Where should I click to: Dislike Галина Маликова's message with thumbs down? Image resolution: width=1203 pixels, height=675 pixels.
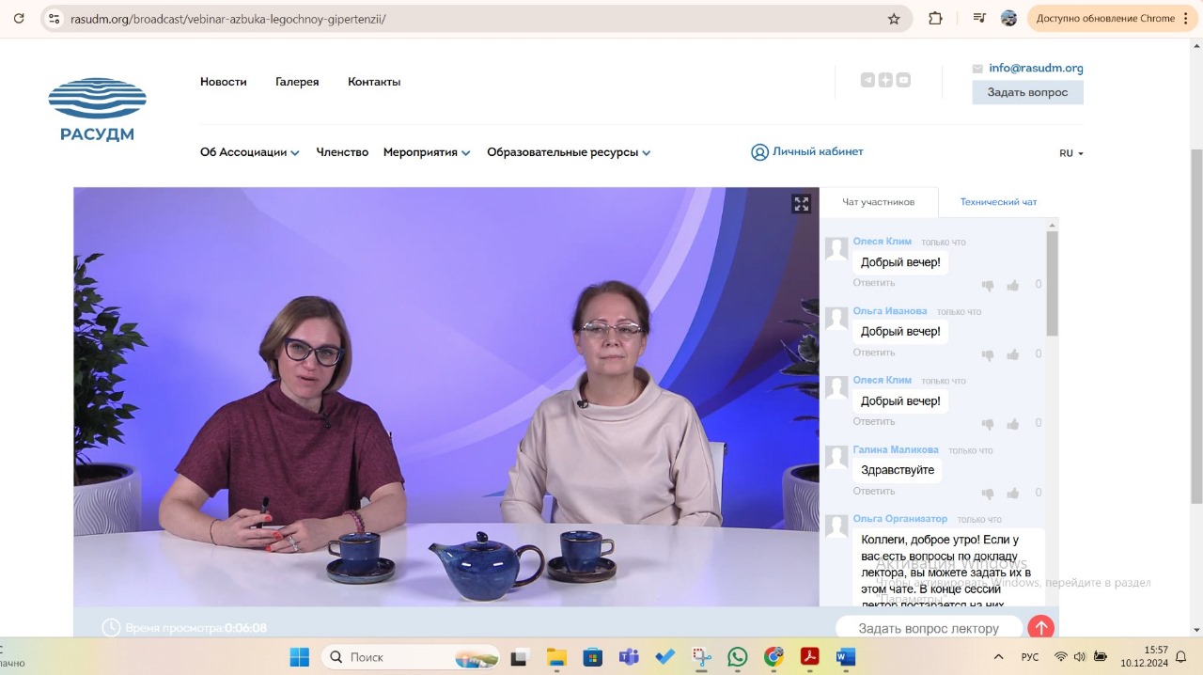pyautogui.click(x=988, y=493)
